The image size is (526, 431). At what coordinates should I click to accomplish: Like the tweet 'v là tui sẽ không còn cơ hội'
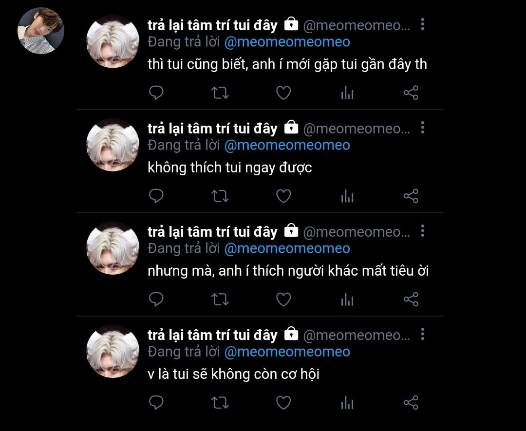click(x=283, y=403)
